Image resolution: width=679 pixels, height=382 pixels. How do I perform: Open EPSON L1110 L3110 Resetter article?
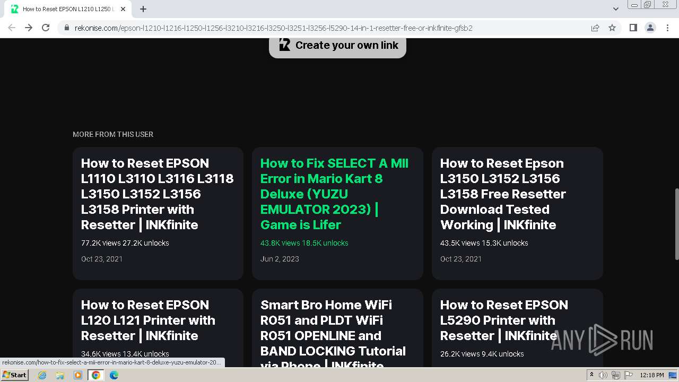[158, 213]
